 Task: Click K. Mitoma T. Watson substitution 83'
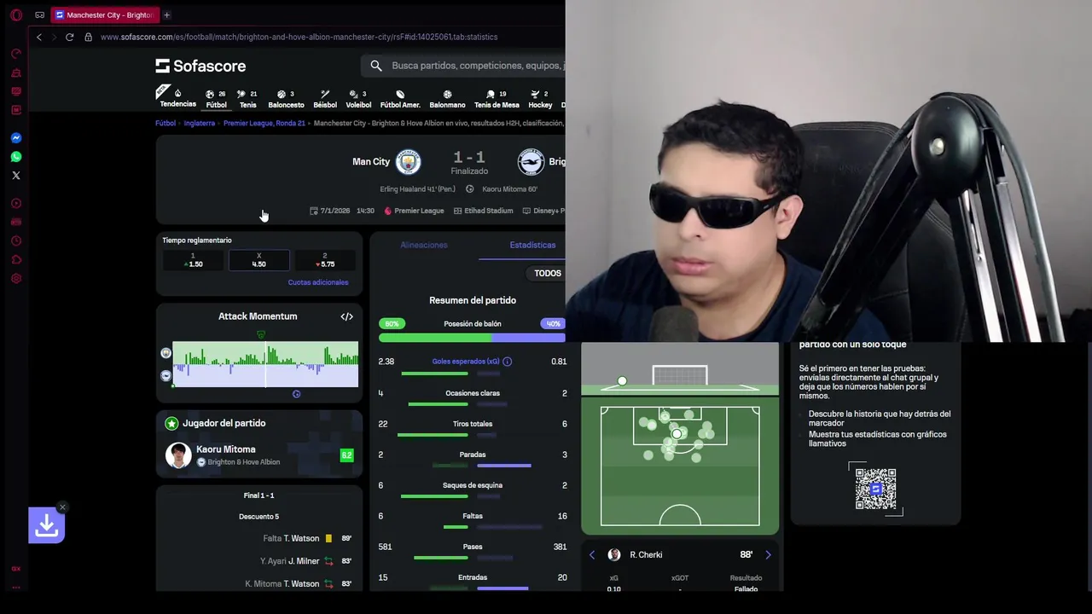click(x=299, y=583)
